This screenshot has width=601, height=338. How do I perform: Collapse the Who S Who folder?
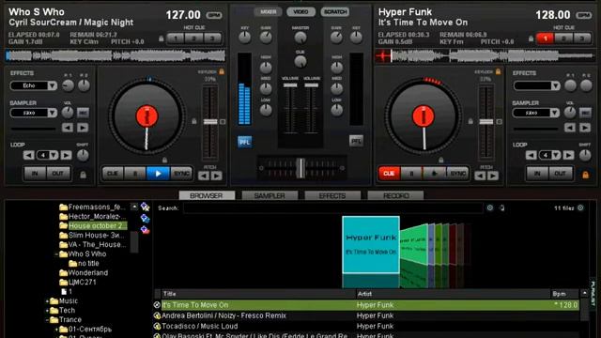[x=56, y=254]
